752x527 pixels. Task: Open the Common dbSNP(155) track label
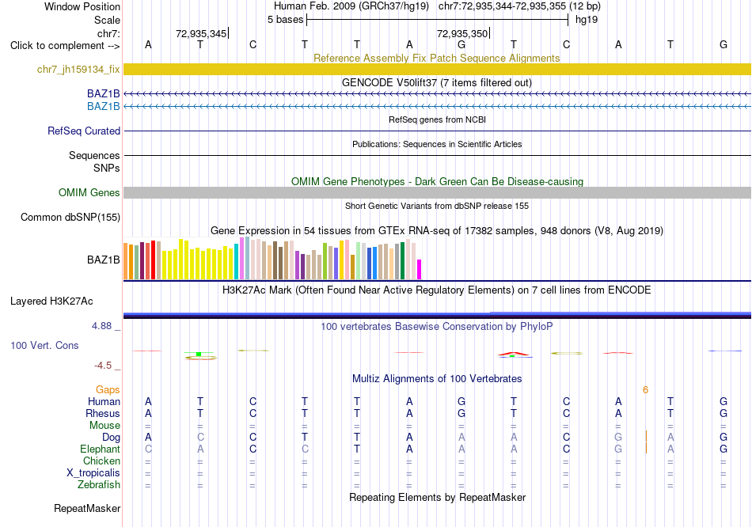[x=70, y=218]
